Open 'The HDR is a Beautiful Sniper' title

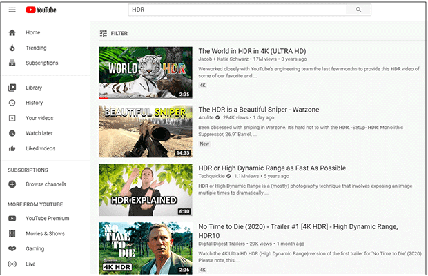coord(259,110)
